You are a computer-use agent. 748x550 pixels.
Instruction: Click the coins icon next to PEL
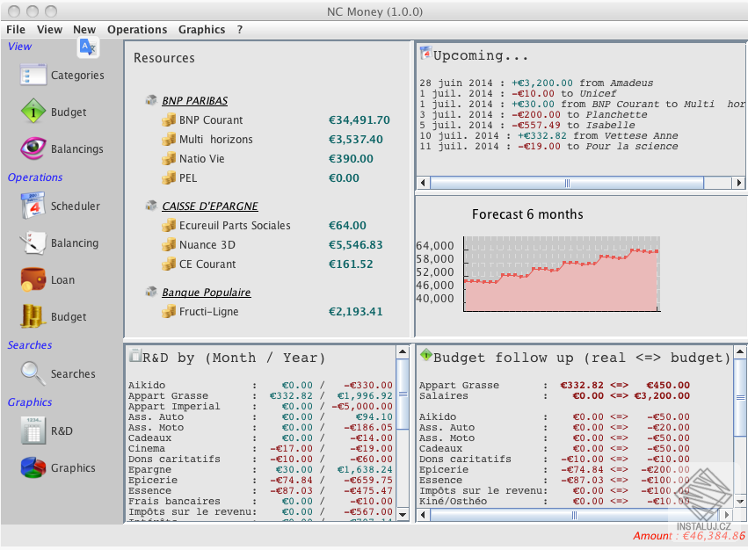tap(169, 178)
